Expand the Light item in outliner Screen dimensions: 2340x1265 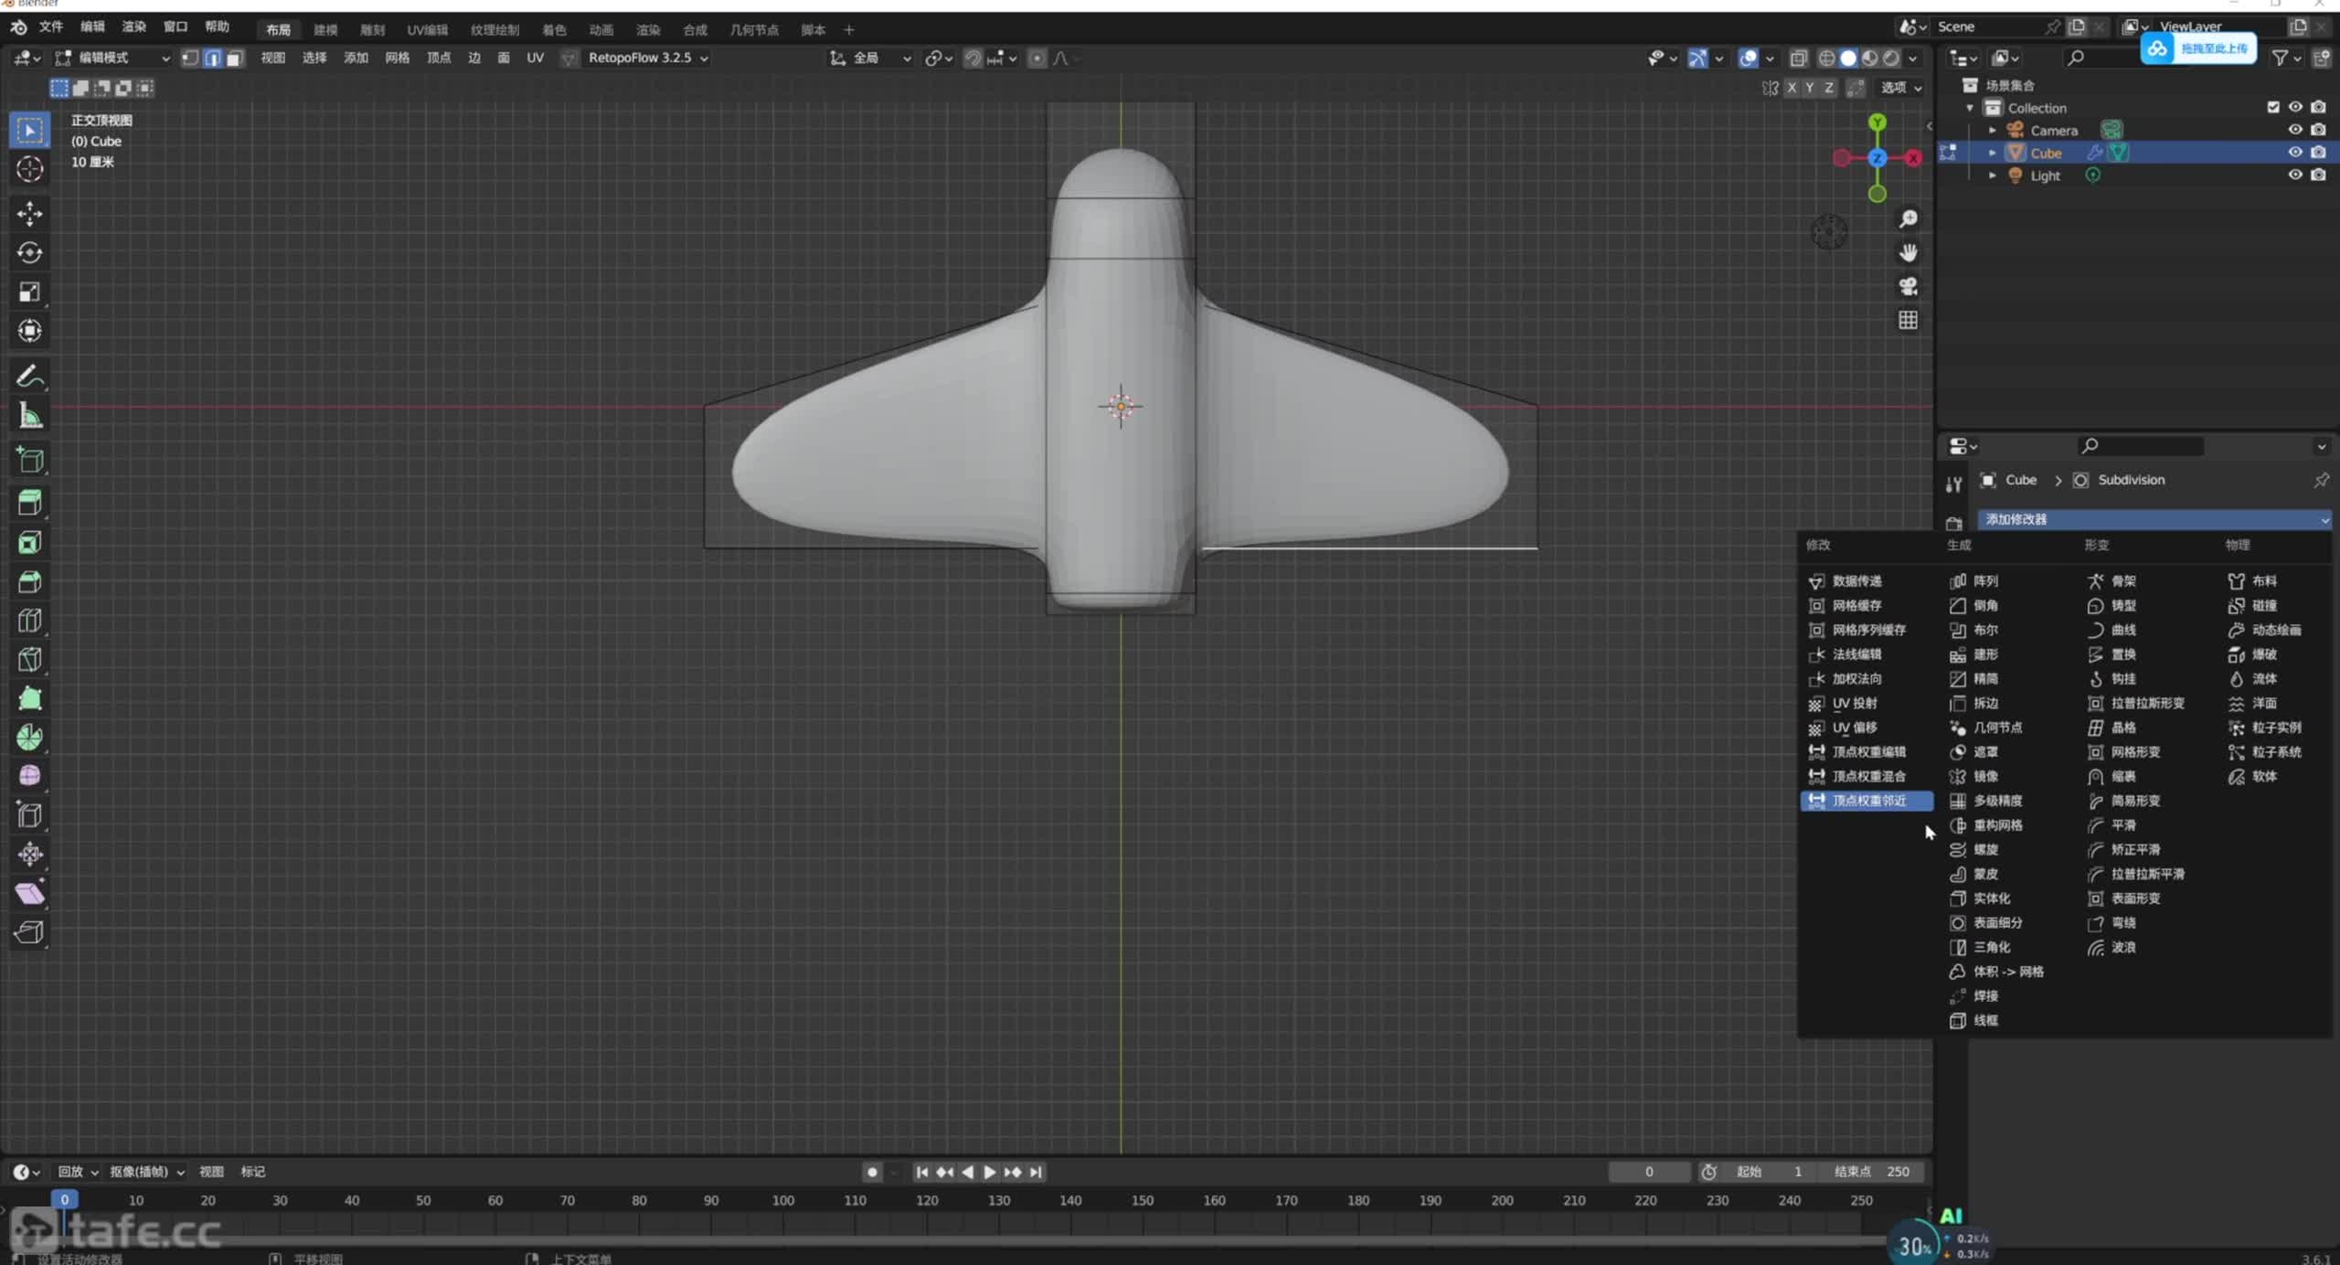1993,175
